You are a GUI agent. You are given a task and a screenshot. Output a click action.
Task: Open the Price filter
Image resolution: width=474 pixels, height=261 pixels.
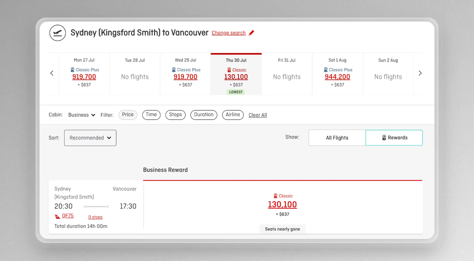click(128, 115)
